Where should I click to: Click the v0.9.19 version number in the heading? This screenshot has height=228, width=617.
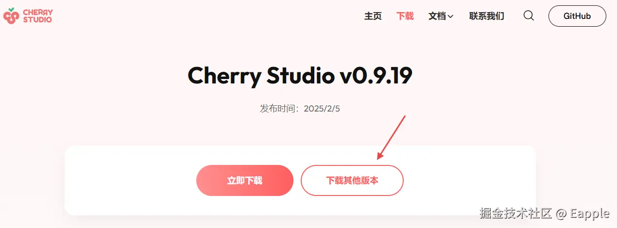pyautogui.click(x=374, y=76)
